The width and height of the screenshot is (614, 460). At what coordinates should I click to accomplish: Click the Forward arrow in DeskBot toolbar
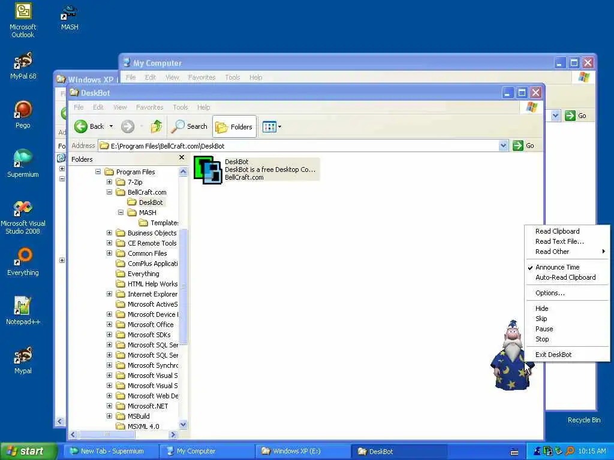(x=128, y=126)
